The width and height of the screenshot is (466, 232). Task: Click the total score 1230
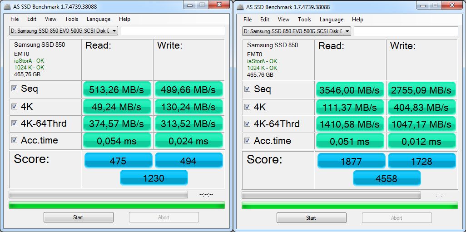pyautogui.click(x=154, y=178)
